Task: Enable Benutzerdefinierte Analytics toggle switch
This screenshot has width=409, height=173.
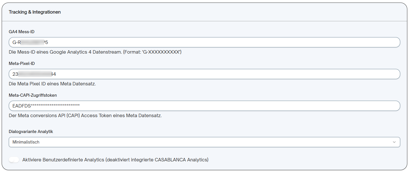Action: [x=14, y=160]
